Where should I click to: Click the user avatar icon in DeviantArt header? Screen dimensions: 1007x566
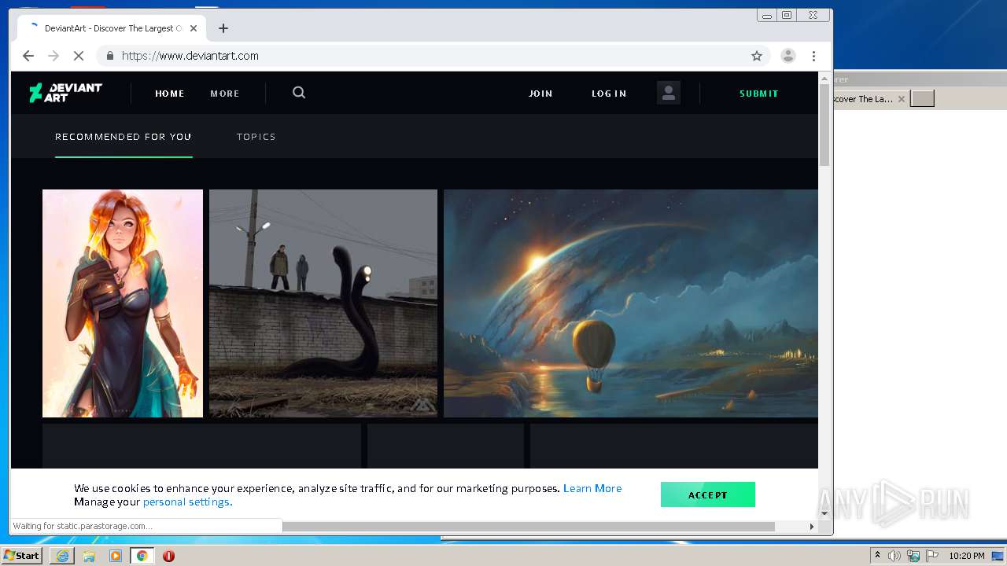[669, 93]
